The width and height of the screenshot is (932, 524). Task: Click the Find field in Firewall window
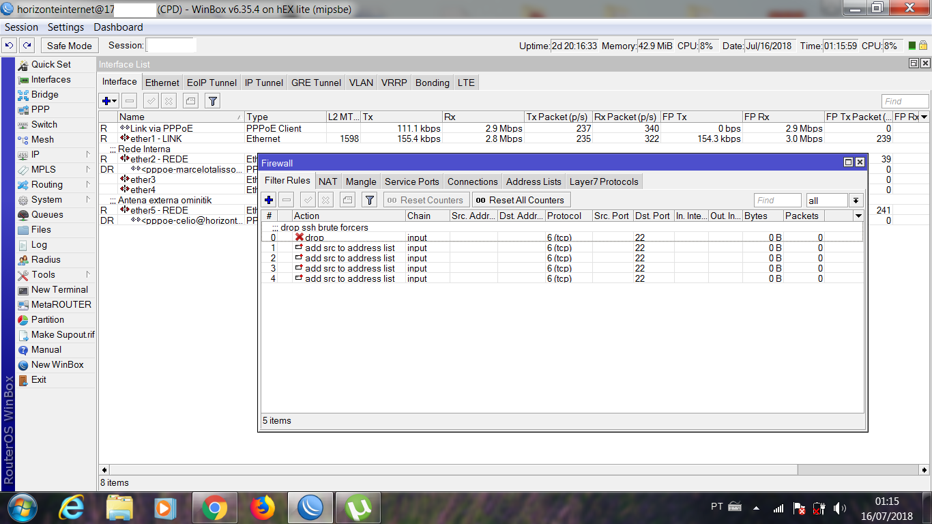click(778, 201)
